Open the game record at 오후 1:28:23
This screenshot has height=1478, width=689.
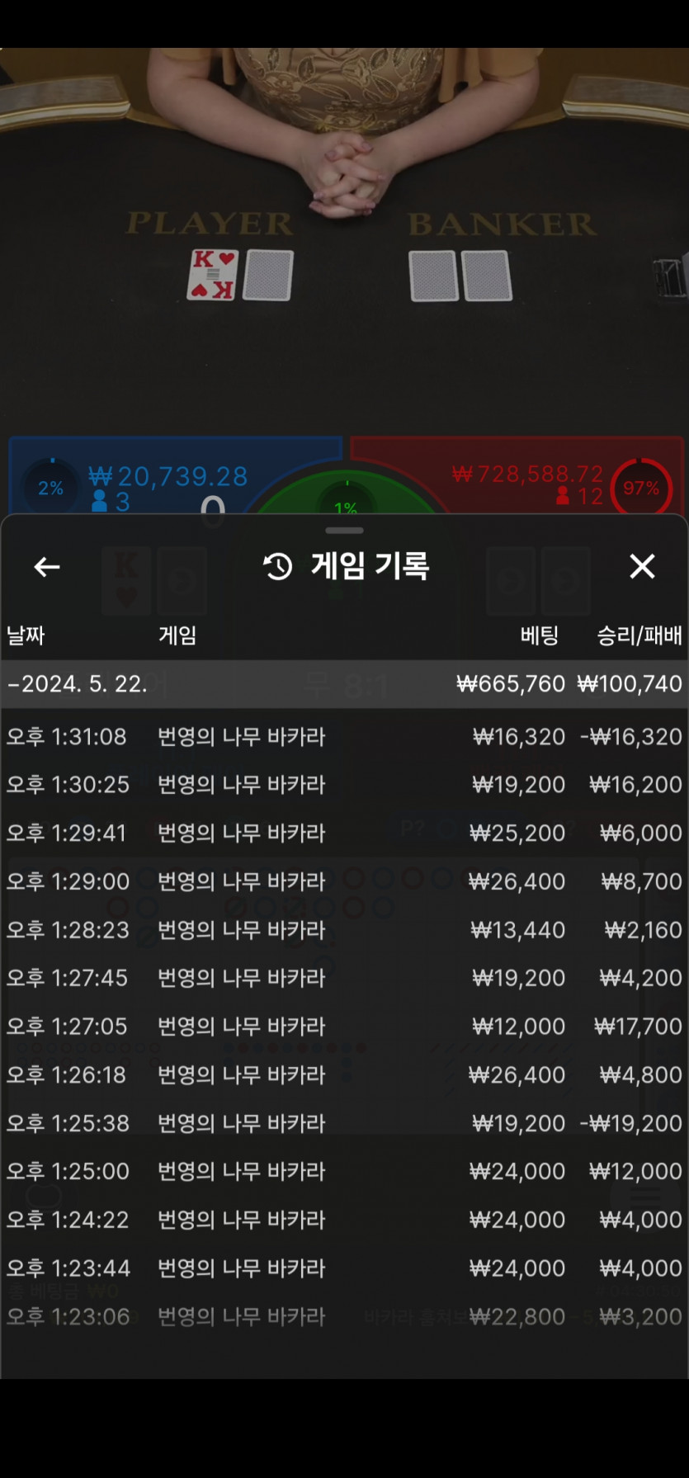[344, 930]
